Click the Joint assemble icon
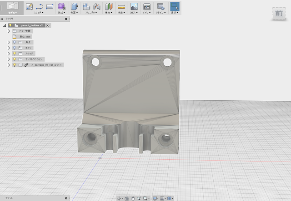This screenshot has width=291, height=201. click(x=97, y=6)
